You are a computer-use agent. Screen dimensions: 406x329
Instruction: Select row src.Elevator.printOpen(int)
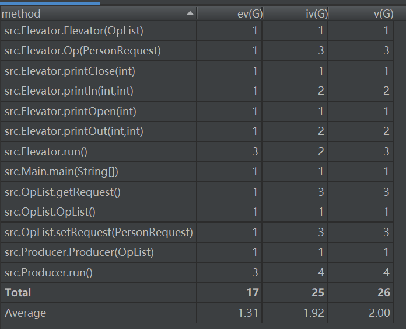click(x=197, y=111)
